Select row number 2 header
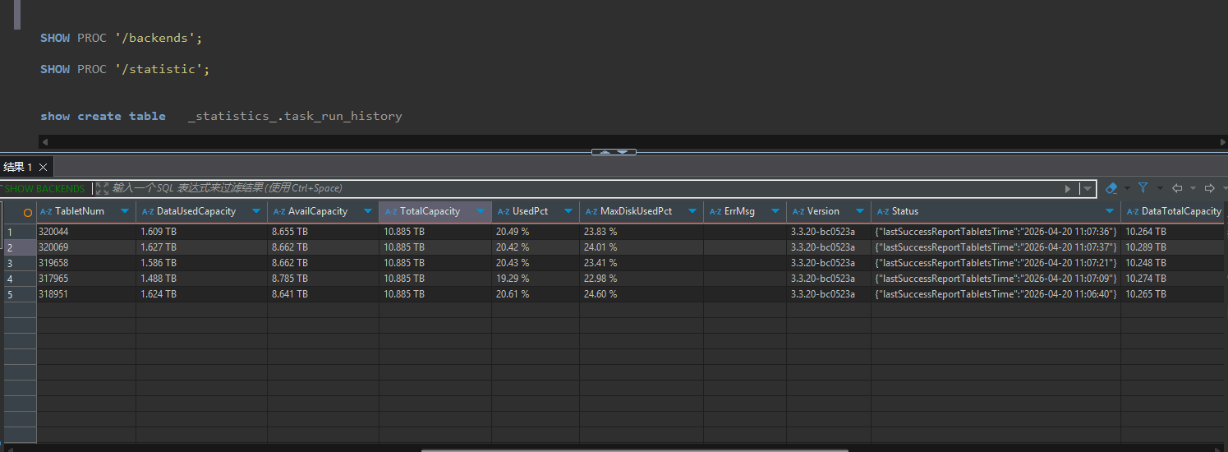 click(x=11, y=247)
